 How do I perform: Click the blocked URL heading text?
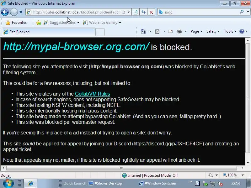[x=77, y=47]
